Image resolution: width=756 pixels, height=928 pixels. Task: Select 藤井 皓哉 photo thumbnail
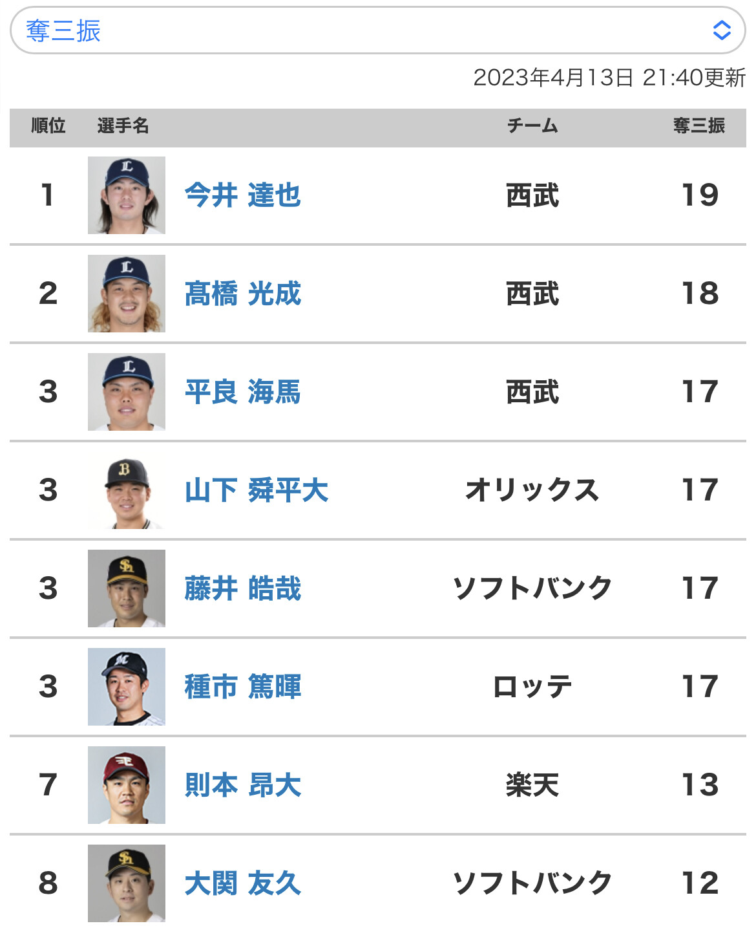point(127,588)
